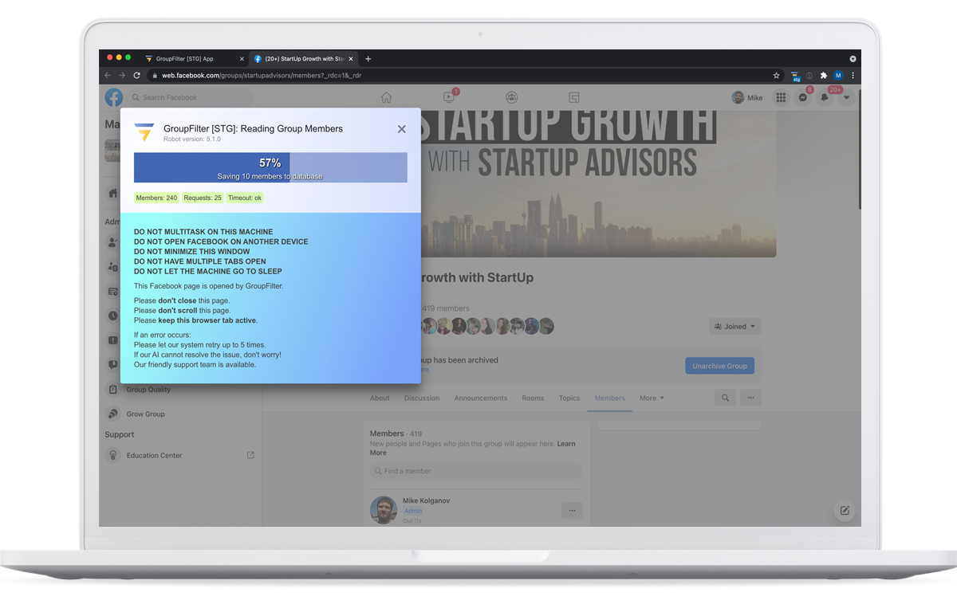This screenshot has height=612, width=957.
Task: Click the apps grid icon near profile
Action: [x=780, y=97]
